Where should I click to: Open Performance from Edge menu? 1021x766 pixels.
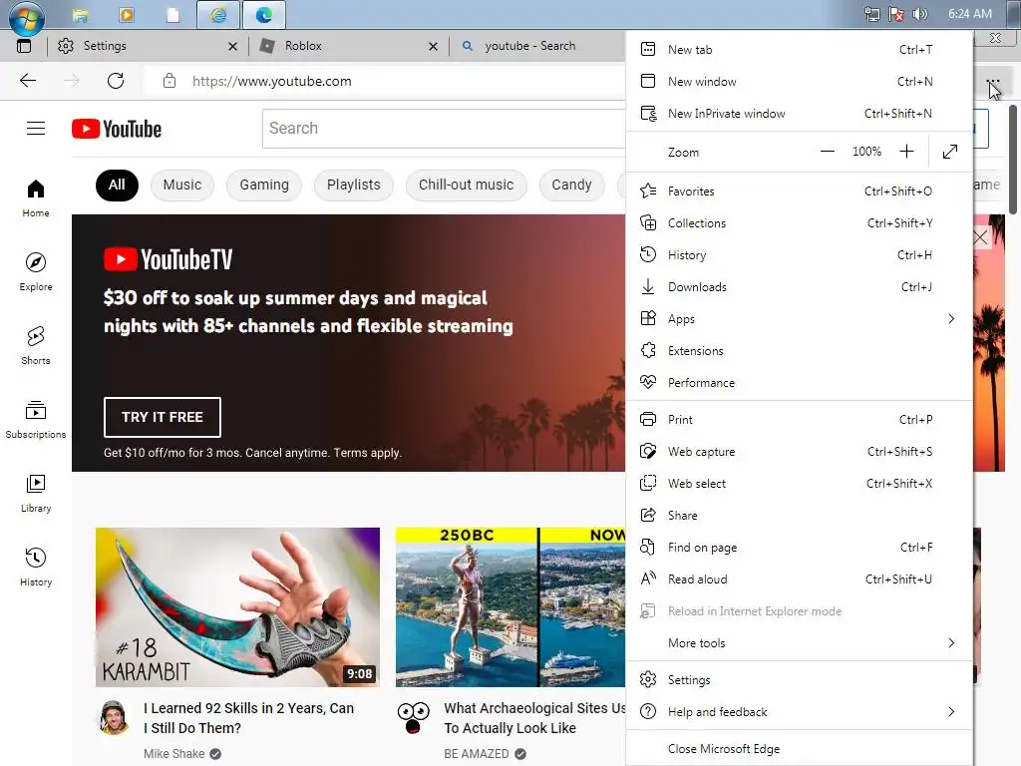coord(799,382)
